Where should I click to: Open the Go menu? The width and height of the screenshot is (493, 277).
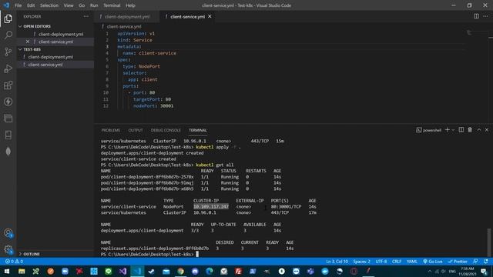tap(82, 5)
